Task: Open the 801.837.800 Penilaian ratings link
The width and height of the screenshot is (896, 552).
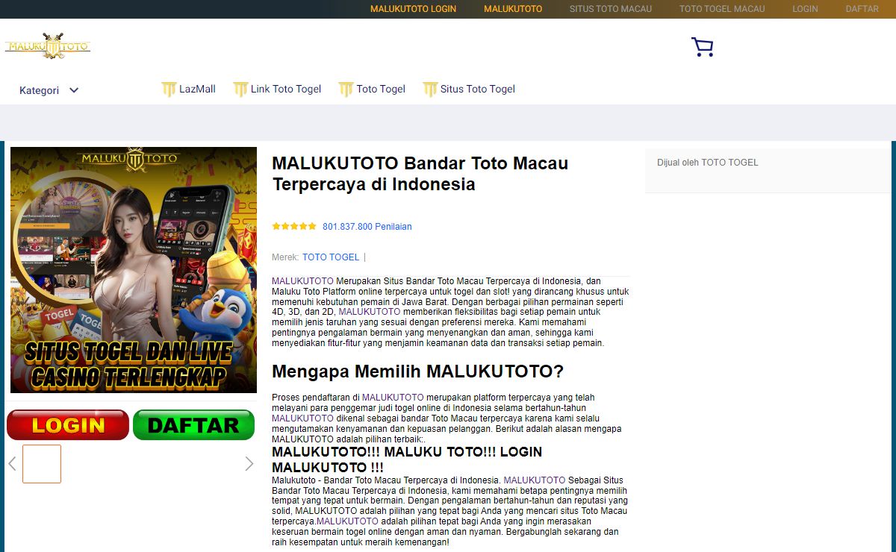Action: click(x=367, y=227)
